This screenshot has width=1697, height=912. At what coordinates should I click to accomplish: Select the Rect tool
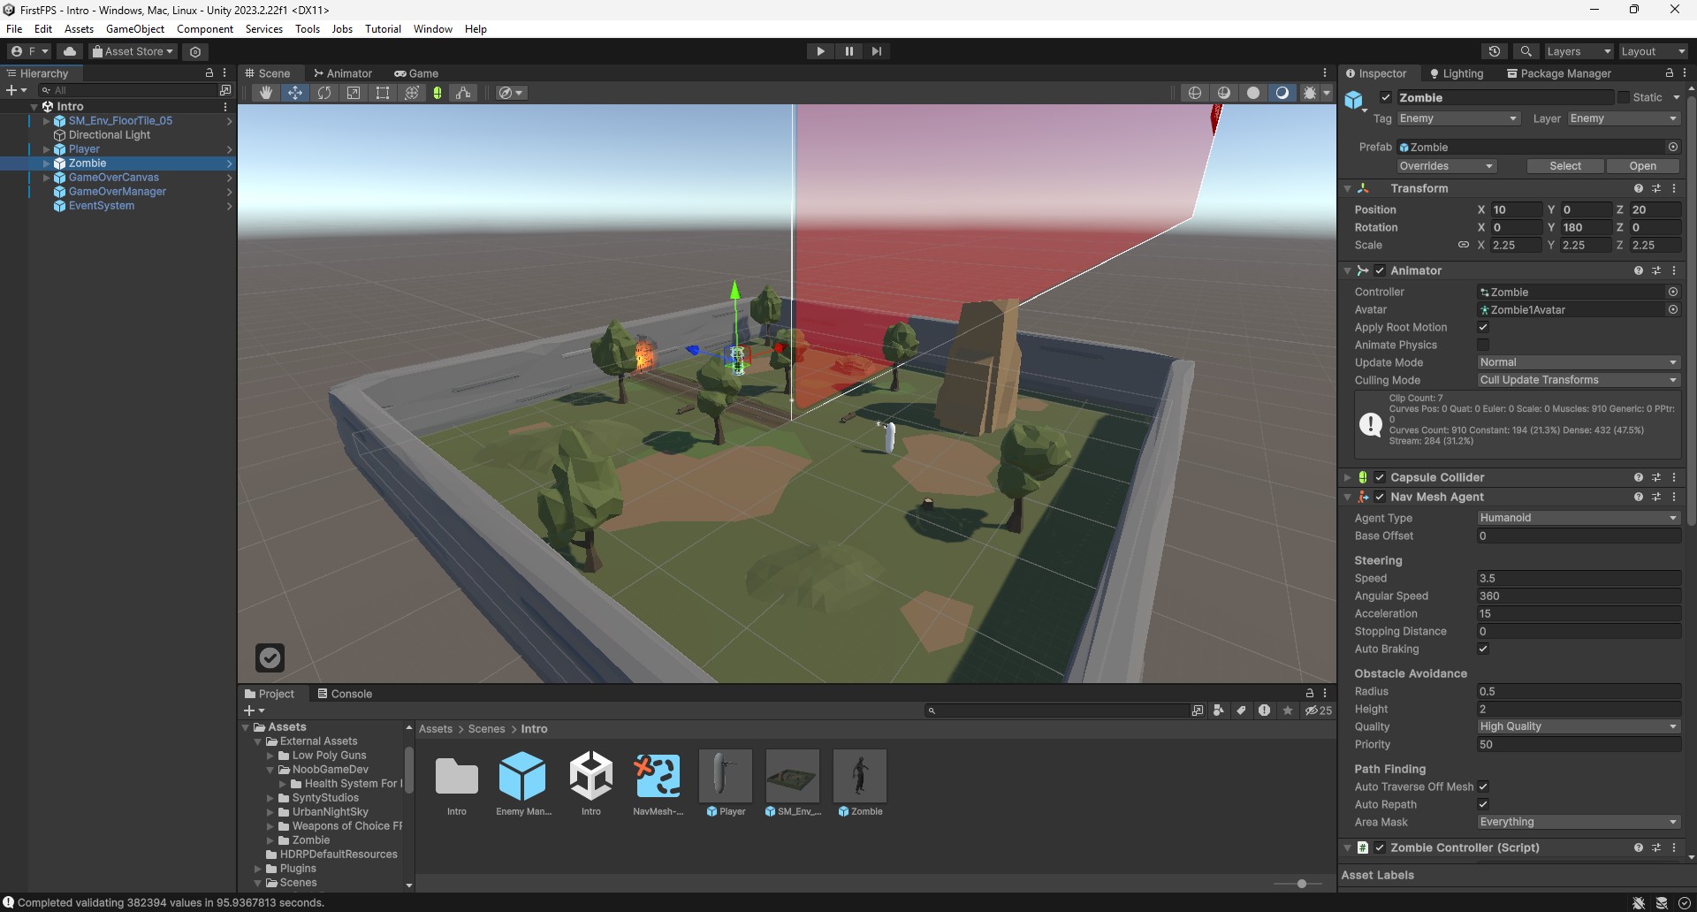tap(383, 93)
